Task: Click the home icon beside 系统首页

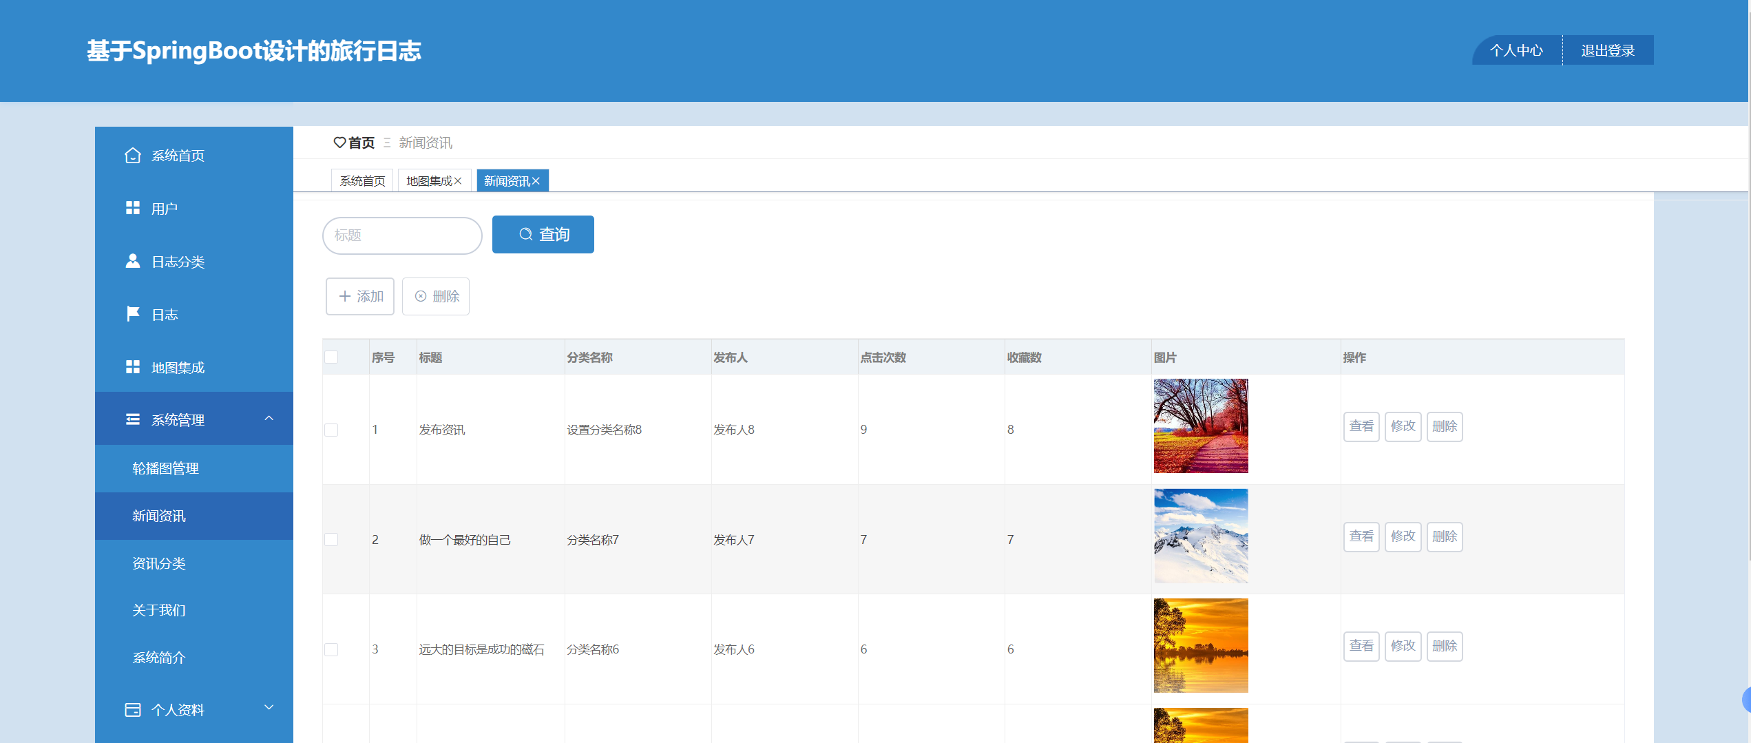Action: (133, 156)
